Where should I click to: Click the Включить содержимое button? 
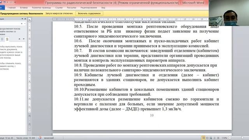[x=89, y=14]
